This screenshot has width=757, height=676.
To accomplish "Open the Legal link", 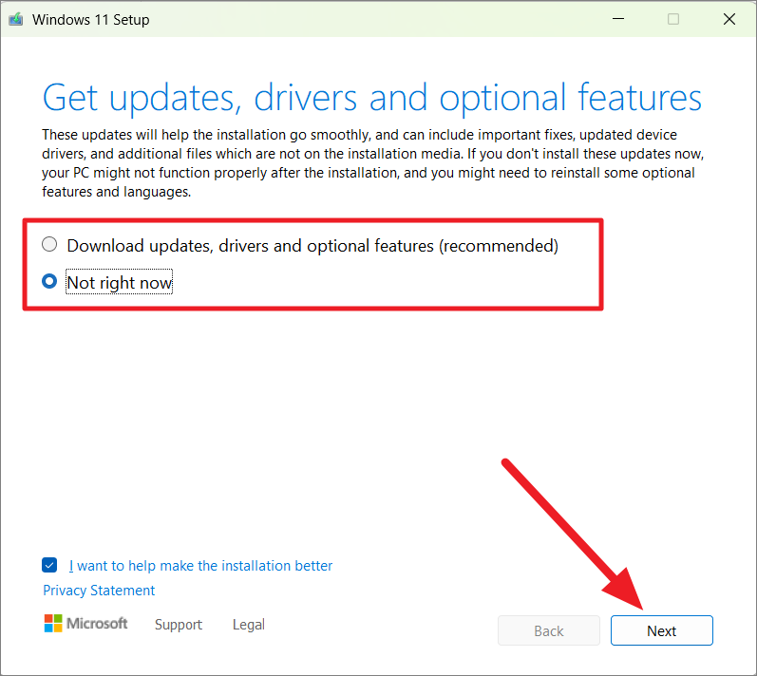I will click(x=249, y=625).
